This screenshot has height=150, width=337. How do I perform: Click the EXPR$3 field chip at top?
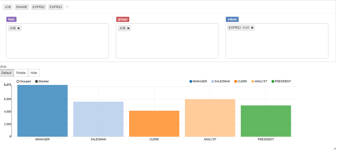click(x=56, y=7)
